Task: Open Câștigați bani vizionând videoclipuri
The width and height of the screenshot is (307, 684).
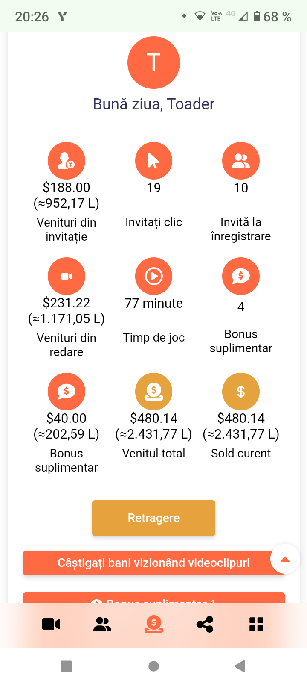Action: click(147, 563)
